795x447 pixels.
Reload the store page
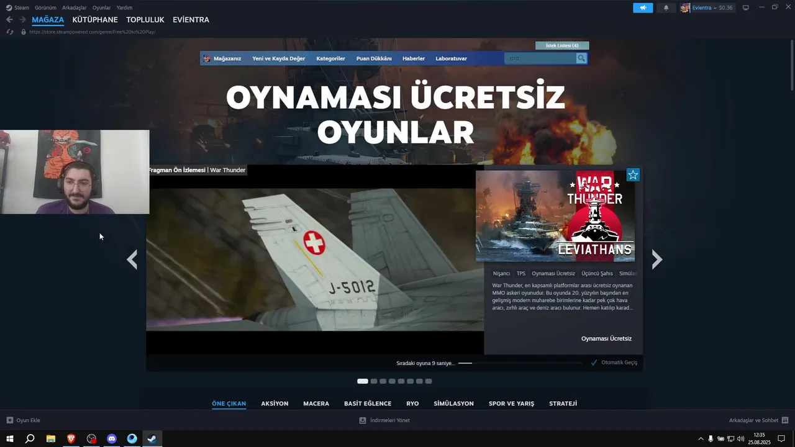[10, 32]
